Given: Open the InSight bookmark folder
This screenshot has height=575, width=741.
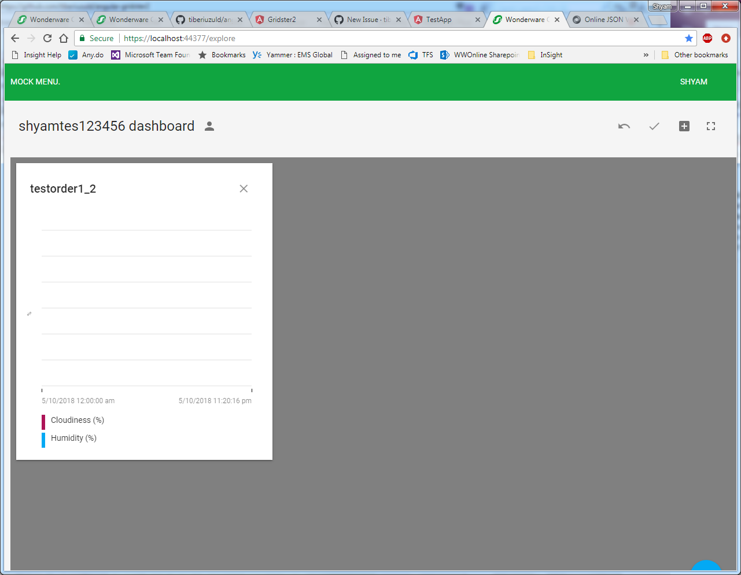Looking at the screenshot, I should [x=545, y=55].
